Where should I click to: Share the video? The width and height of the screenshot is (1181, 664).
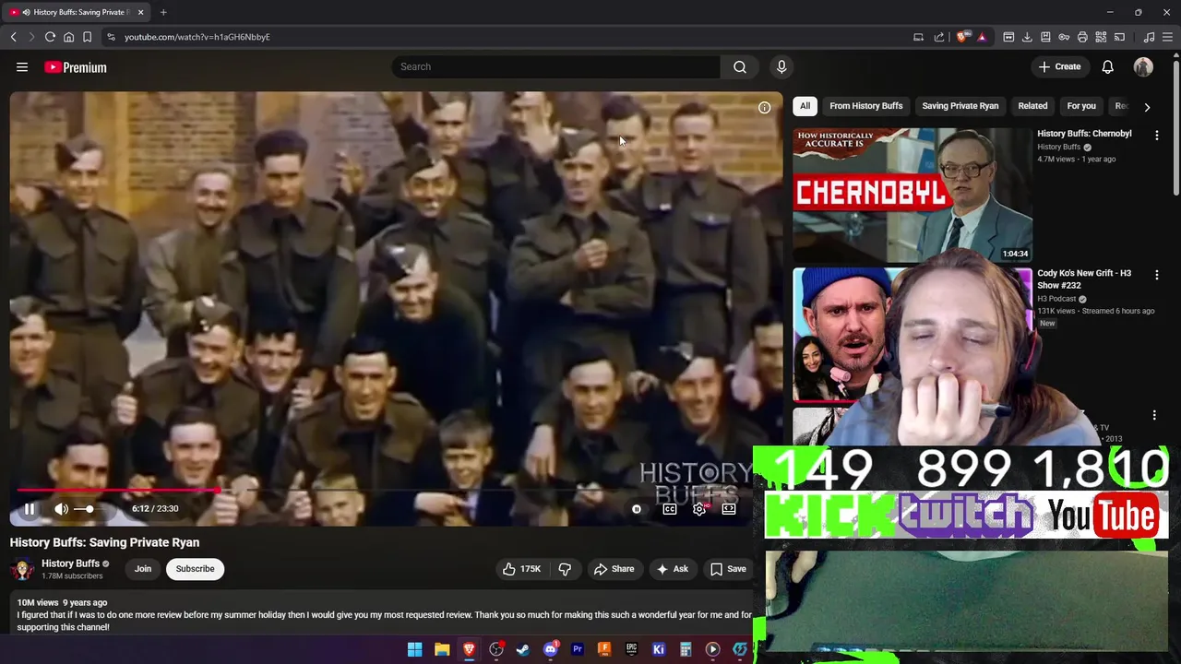point(614,569)
